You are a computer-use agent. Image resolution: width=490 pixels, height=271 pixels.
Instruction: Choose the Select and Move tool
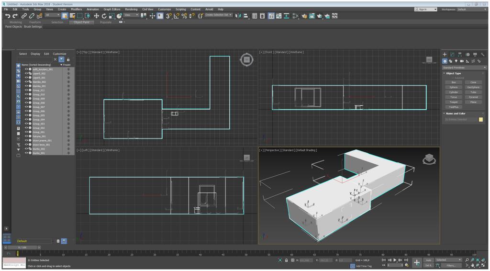coord(96,16)
